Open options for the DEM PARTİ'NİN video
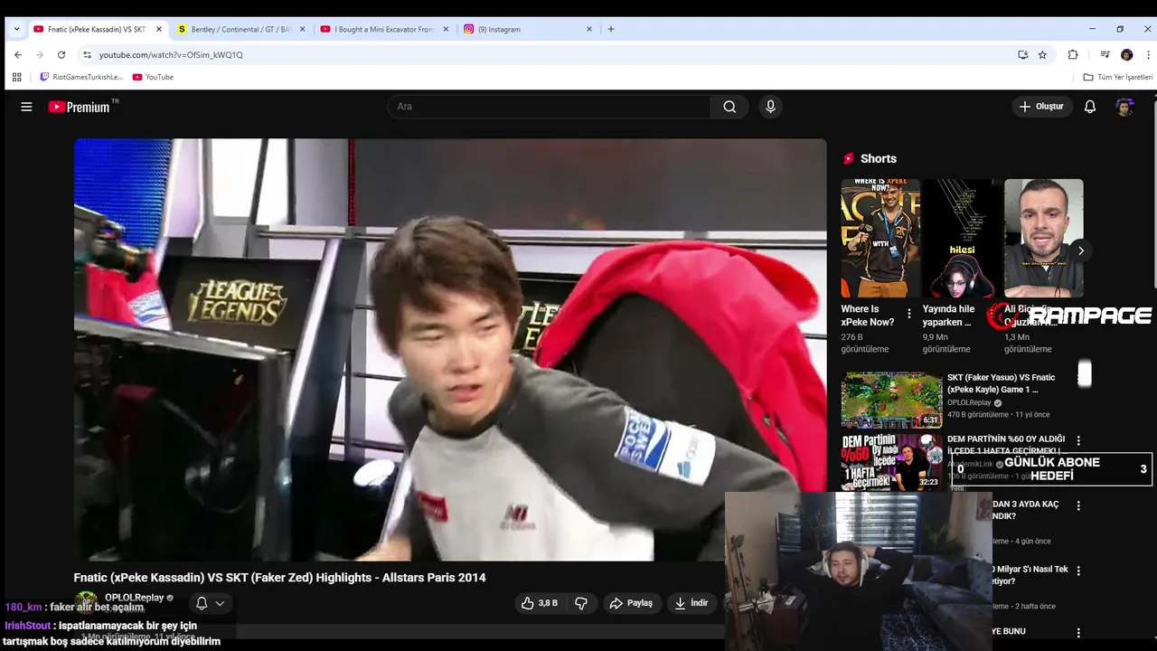Image resolution: width=1157 pixels, height=651 pixels. tap(1078, 440)
